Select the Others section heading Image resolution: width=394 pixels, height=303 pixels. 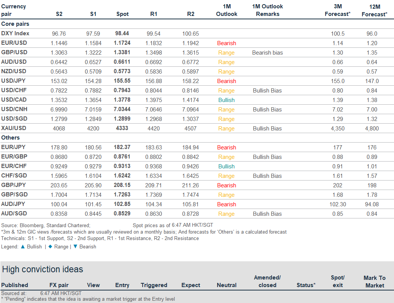[11, 138]
